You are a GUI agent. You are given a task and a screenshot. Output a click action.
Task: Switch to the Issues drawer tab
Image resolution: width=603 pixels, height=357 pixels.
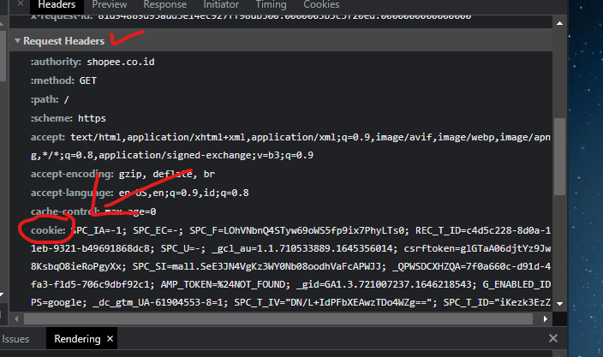coord(15,339)
